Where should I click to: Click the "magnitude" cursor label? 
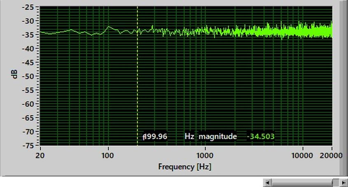pyautogui.click(x=218, y=136)
